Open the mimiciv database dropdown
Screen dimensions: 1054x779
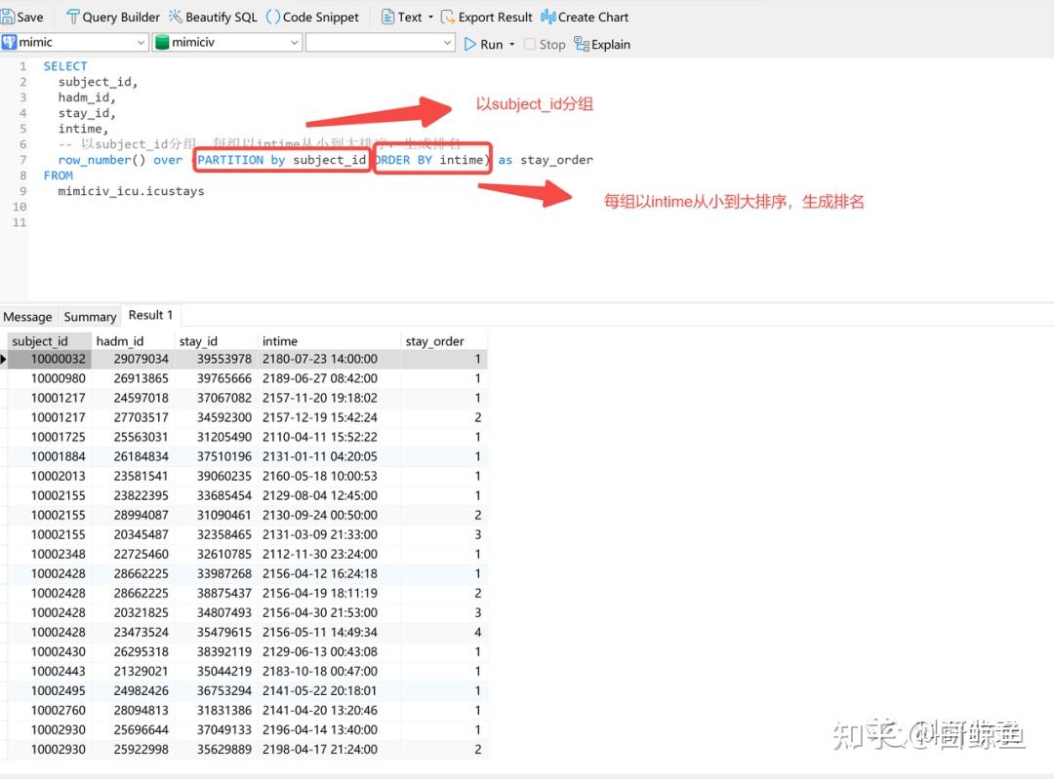(x=227, y=42)
